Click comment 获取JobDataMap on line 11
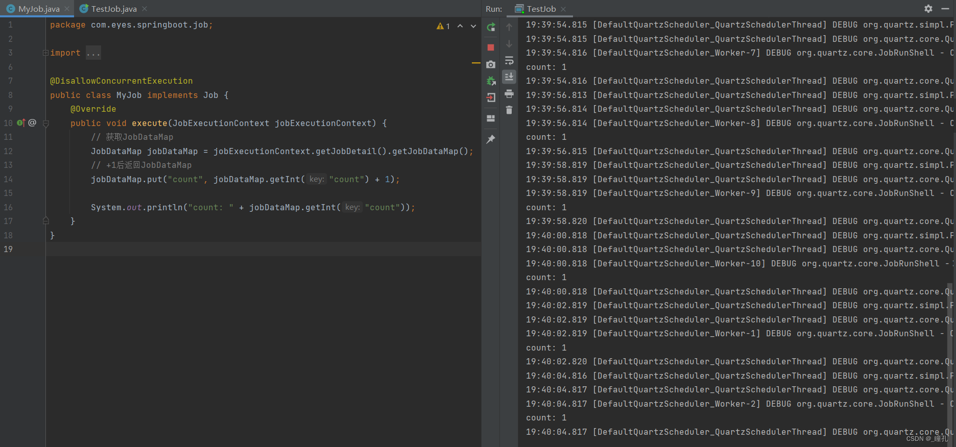 coord(132,137)
